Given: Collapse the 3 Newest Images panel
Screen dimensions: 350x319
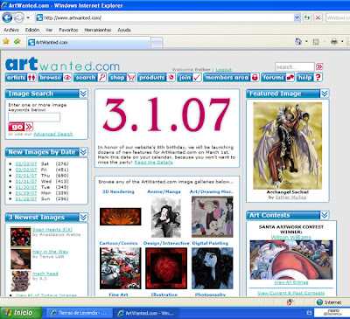Looking at the screenshot, I should pos(83,217).
